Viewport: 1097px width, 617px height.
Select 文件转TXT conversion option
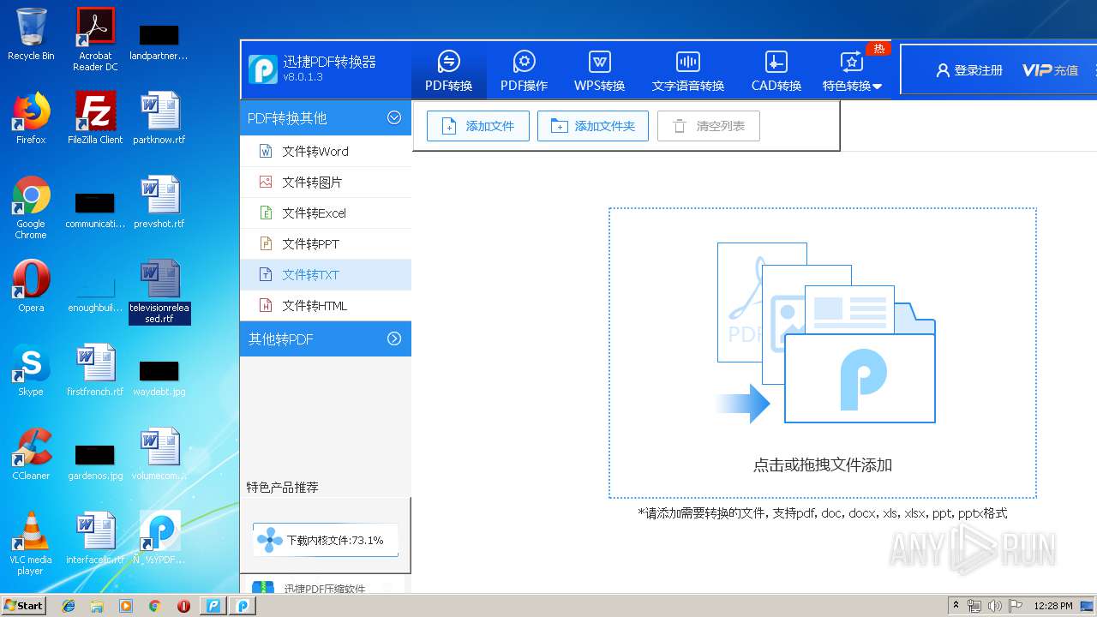coord(326,274)
